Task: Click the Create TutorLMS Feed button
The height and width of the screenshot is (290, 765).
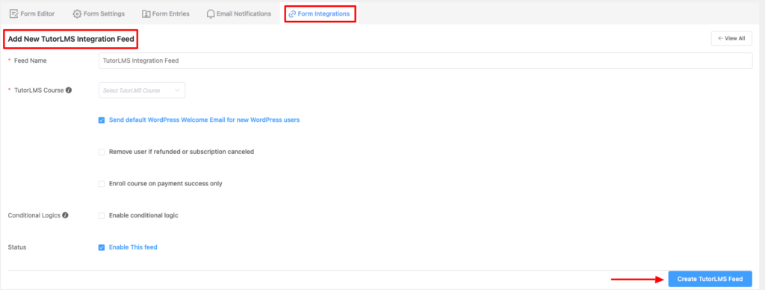Action: [710, 279]
